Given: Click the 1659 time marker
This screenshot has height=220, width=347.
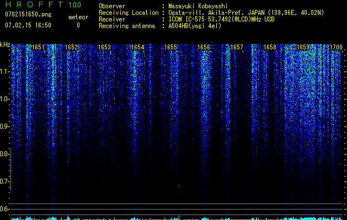Looking at the screenshot, I should pyautogui.click(x=303, y=47).
